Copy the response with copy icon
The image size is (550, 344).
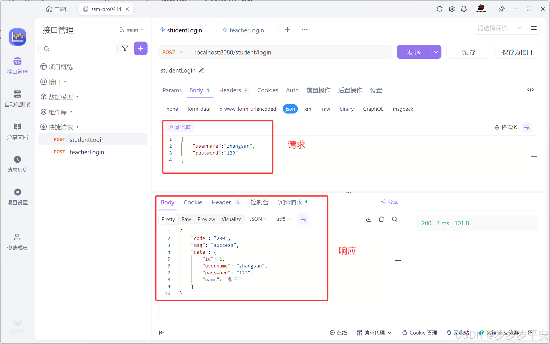[382, 219]
